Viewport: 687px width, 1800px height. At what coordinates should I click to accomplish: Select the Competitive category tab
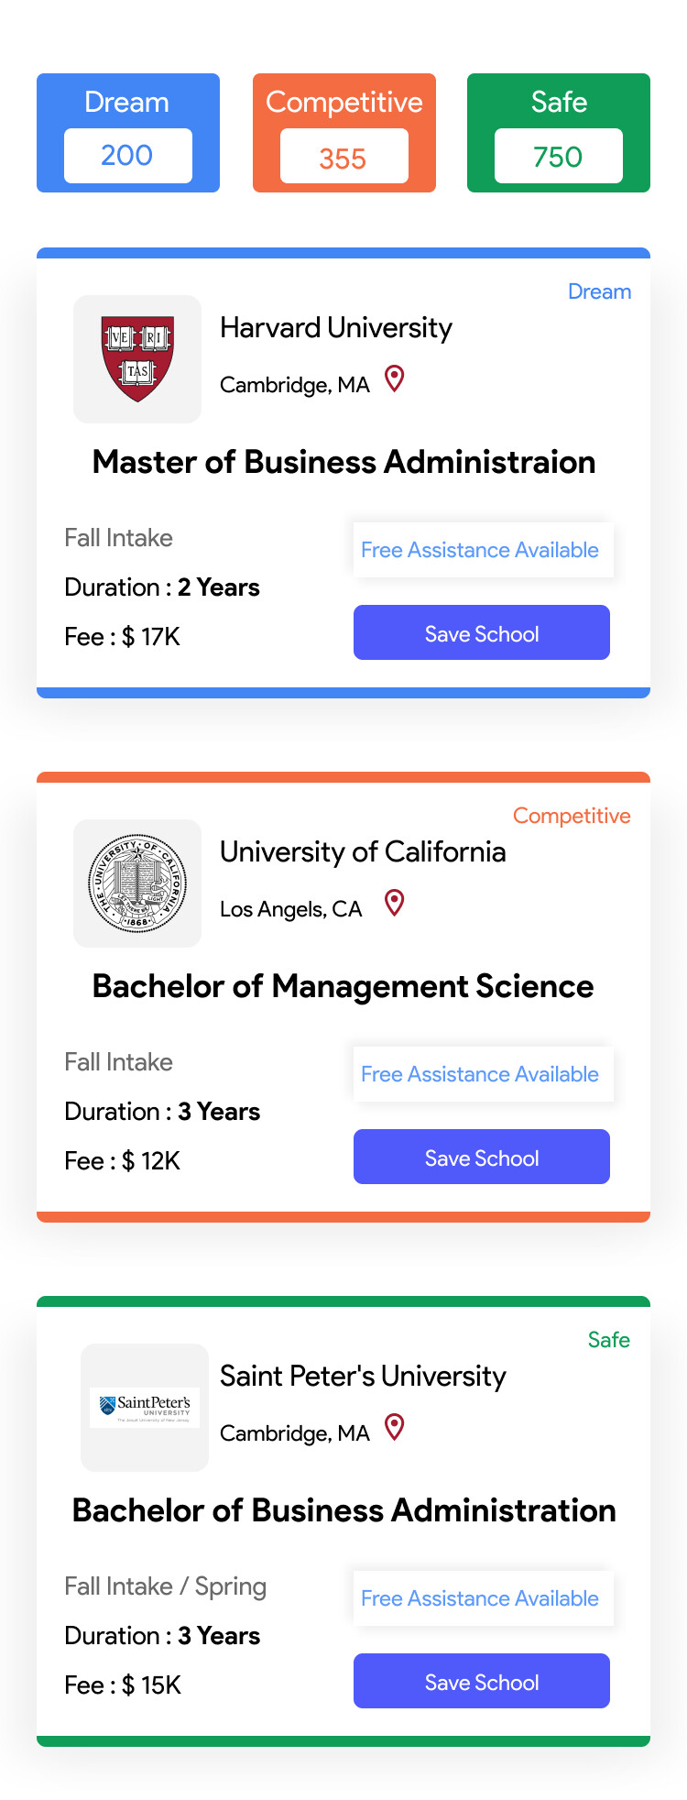(x=343, y=101)
